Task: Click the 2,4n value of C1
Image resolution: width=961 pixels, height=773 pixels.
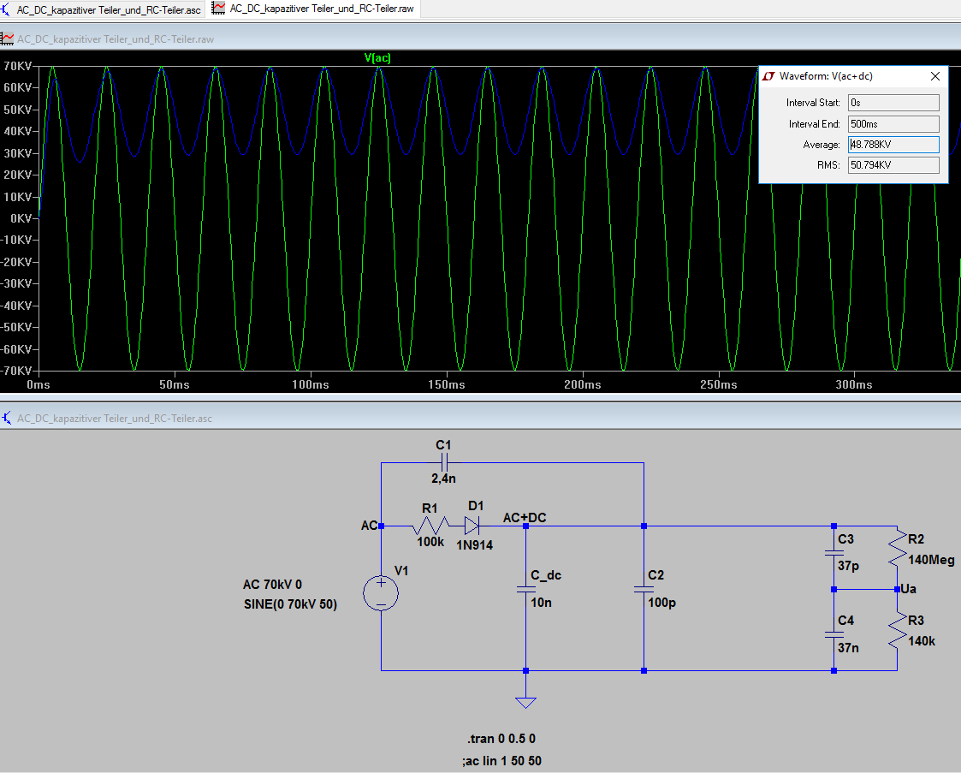Action: [x=443, y=479]
